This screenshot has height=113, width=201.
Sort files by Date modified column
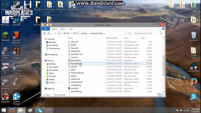(x=112, y=38)
